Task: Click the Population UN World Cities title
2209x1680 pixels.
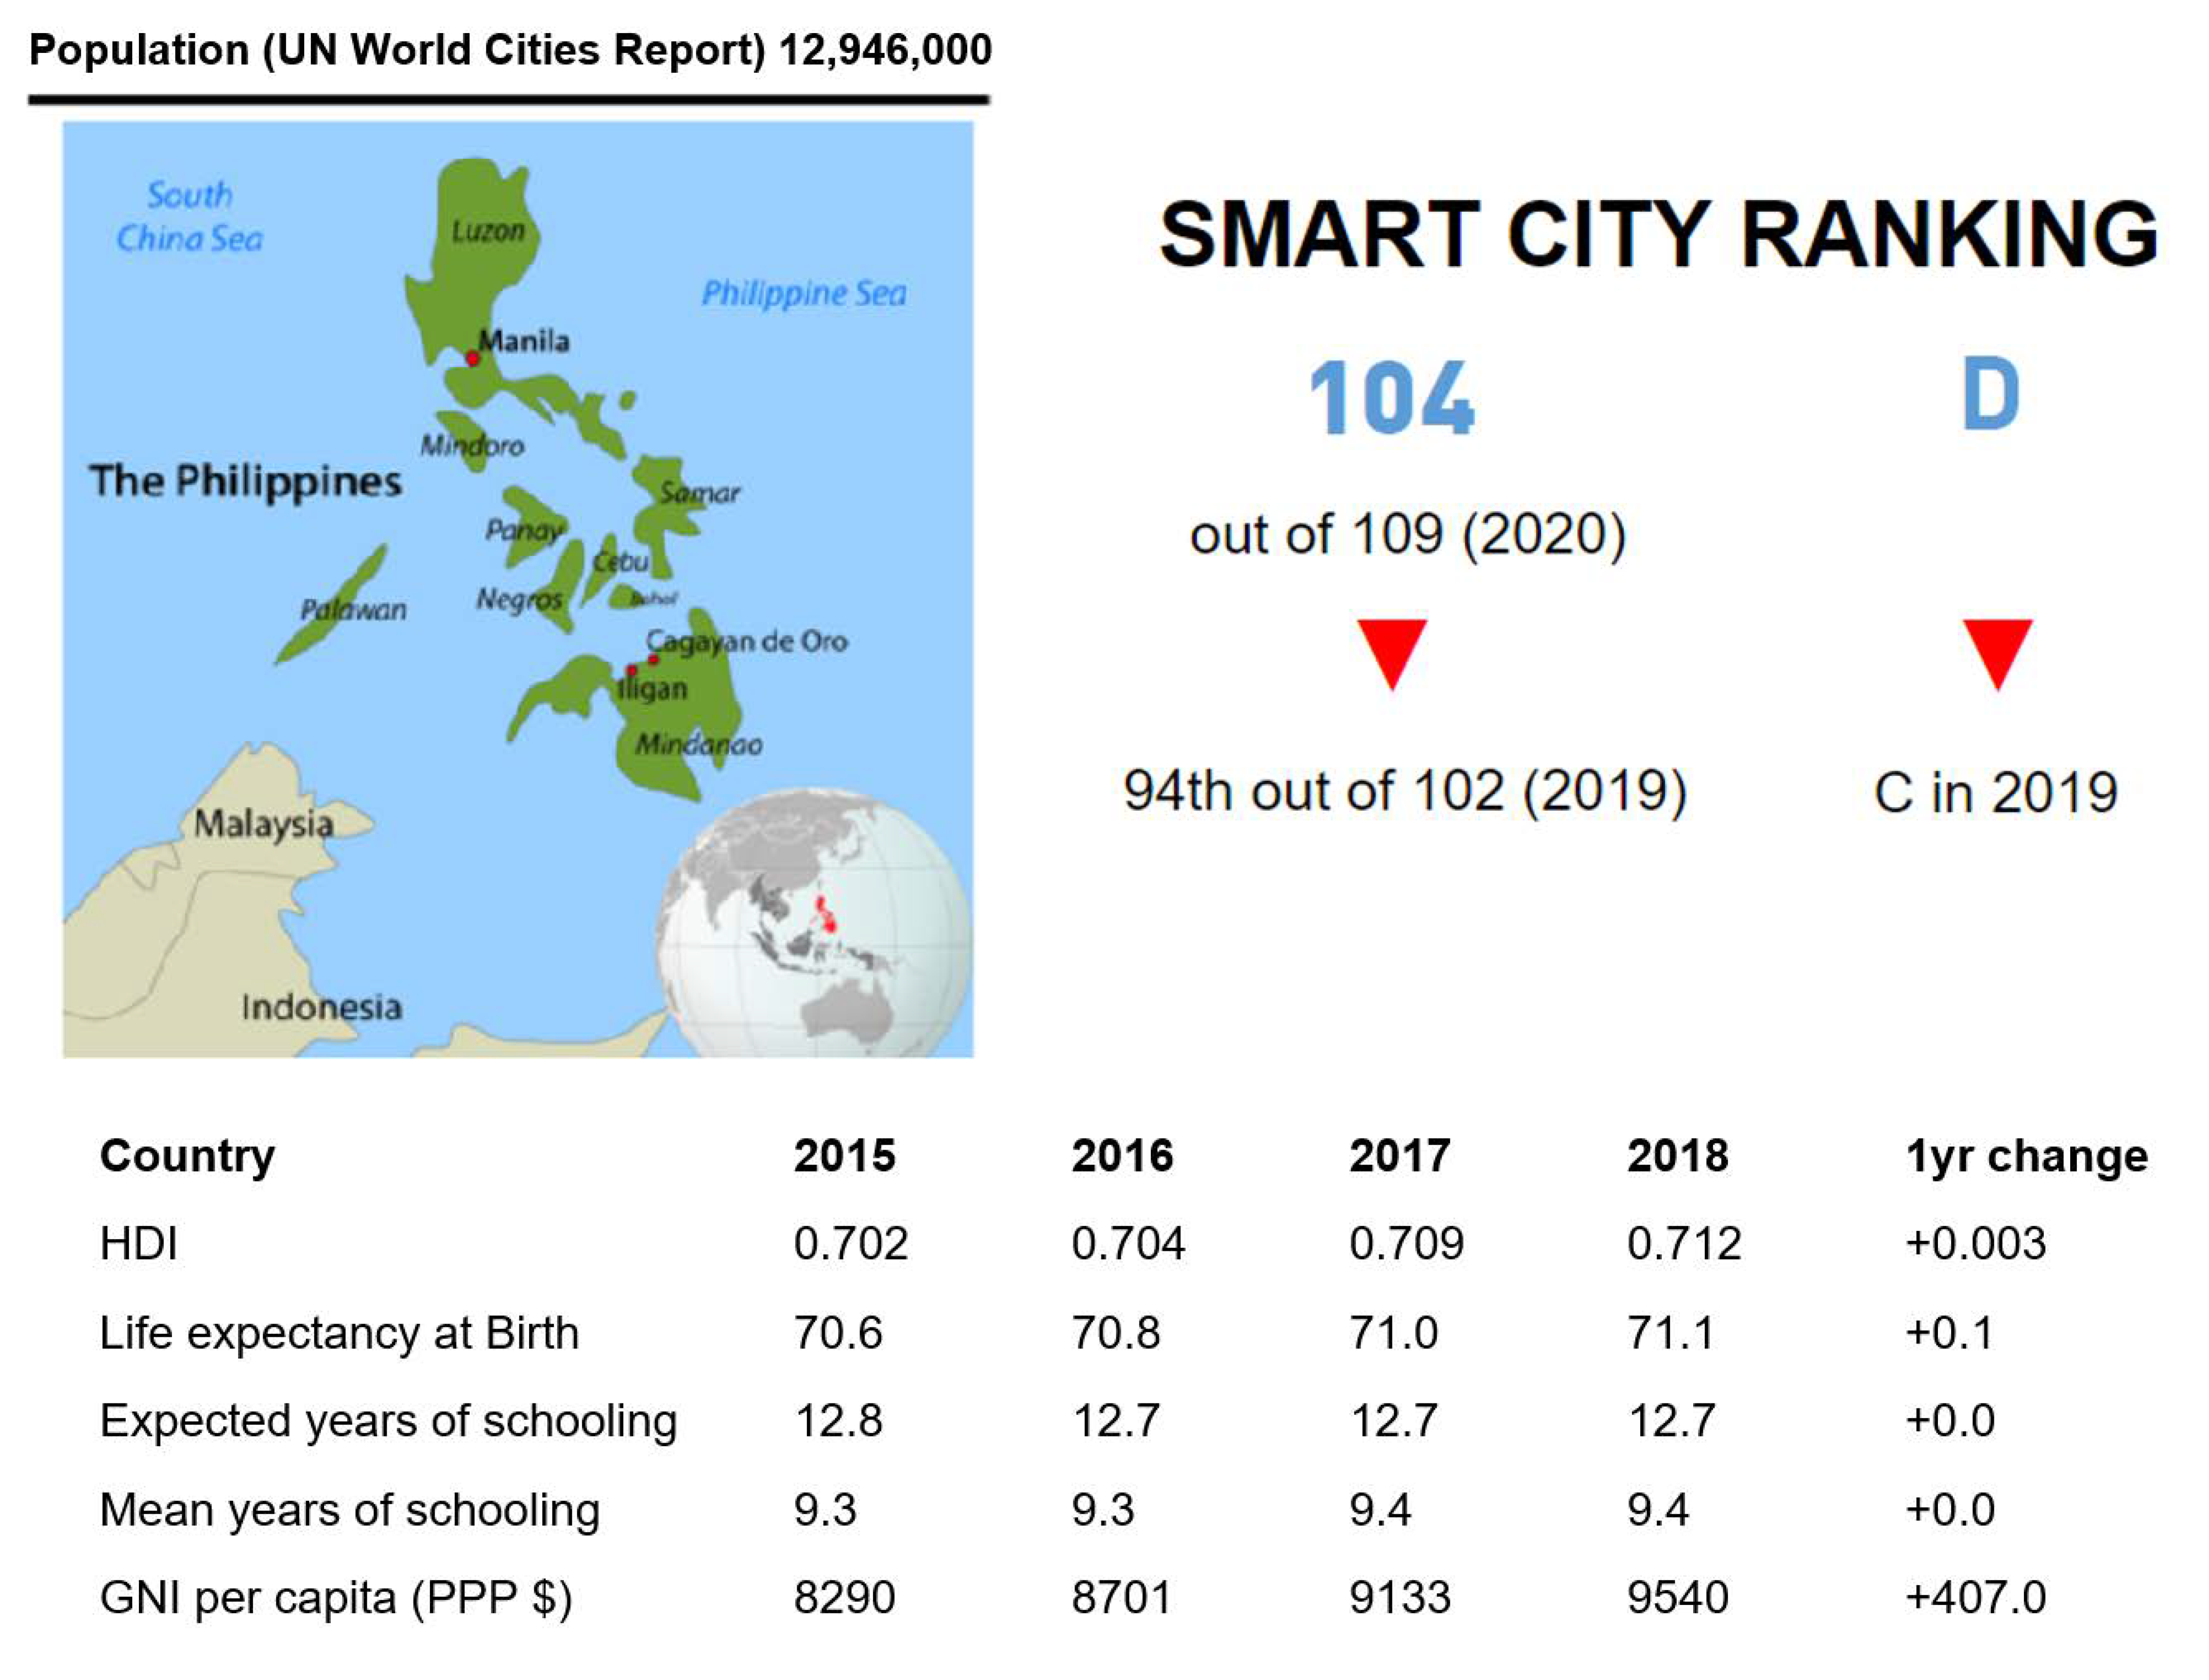Action: (x=510, y=50)
